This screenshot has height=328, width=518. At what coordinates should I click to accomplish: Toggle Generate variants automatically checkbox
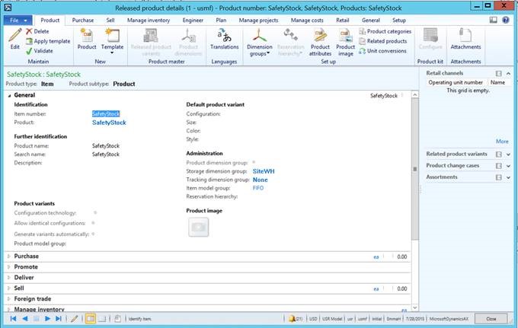click(x=93, y=234)
